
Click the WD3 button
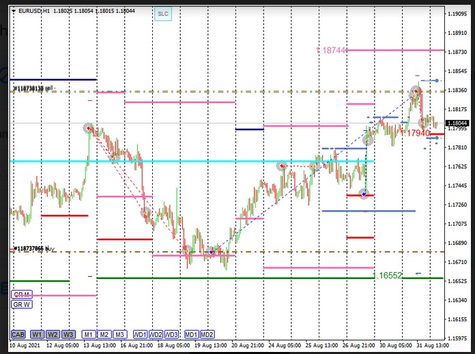coord(172,334)
